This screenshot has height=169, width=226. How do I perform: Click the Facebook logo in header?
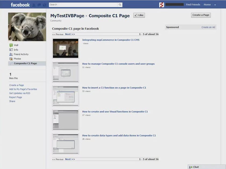click(20, 5)
